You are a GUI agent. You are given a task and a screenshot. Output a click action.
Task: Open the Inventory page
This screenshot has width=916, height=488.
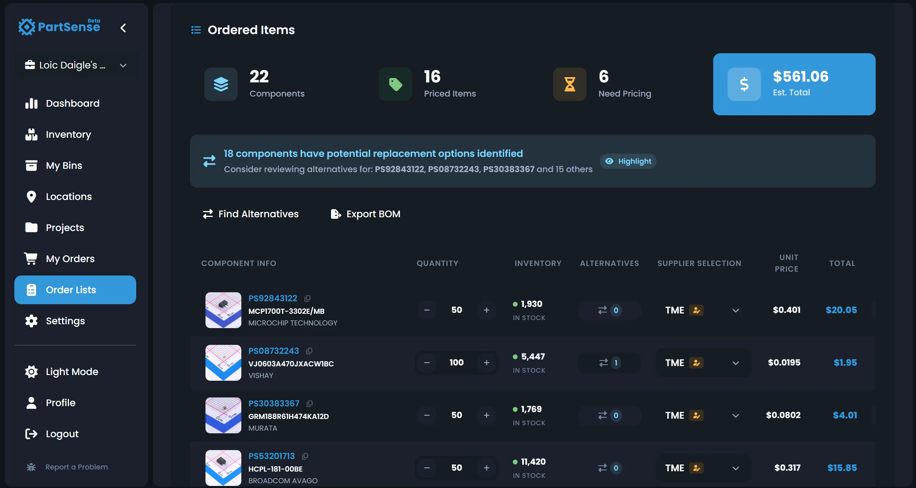75,134
